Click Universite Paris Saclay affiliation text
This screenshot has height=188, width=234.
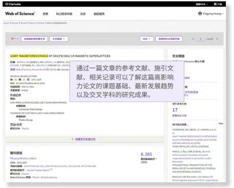click(30, 109)
